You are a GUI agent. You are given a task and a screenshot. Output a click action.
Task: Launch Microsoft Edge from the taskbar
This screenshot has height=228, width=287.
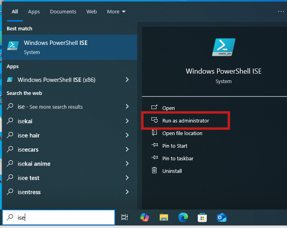coord(183,217)
